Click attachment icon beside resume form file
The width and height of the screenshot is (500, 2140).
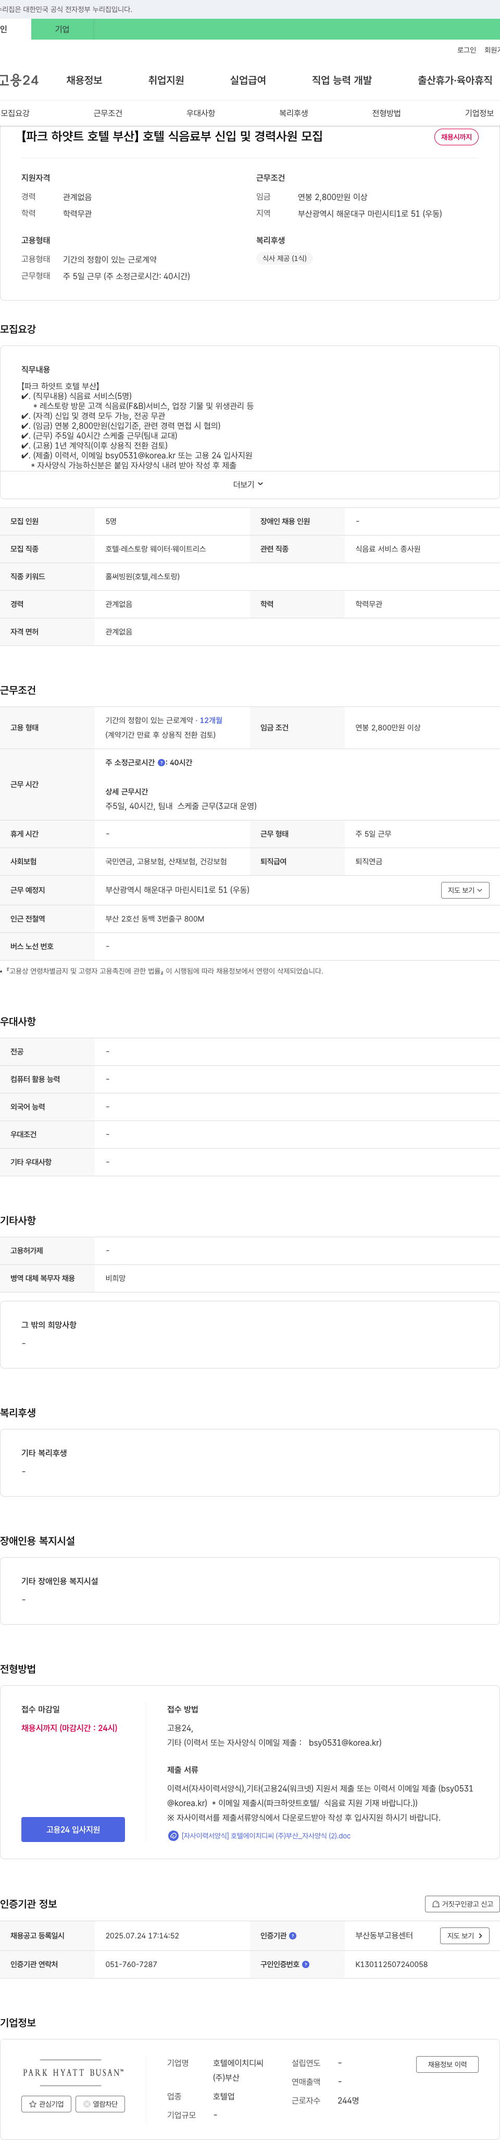tap(173, 1836)
